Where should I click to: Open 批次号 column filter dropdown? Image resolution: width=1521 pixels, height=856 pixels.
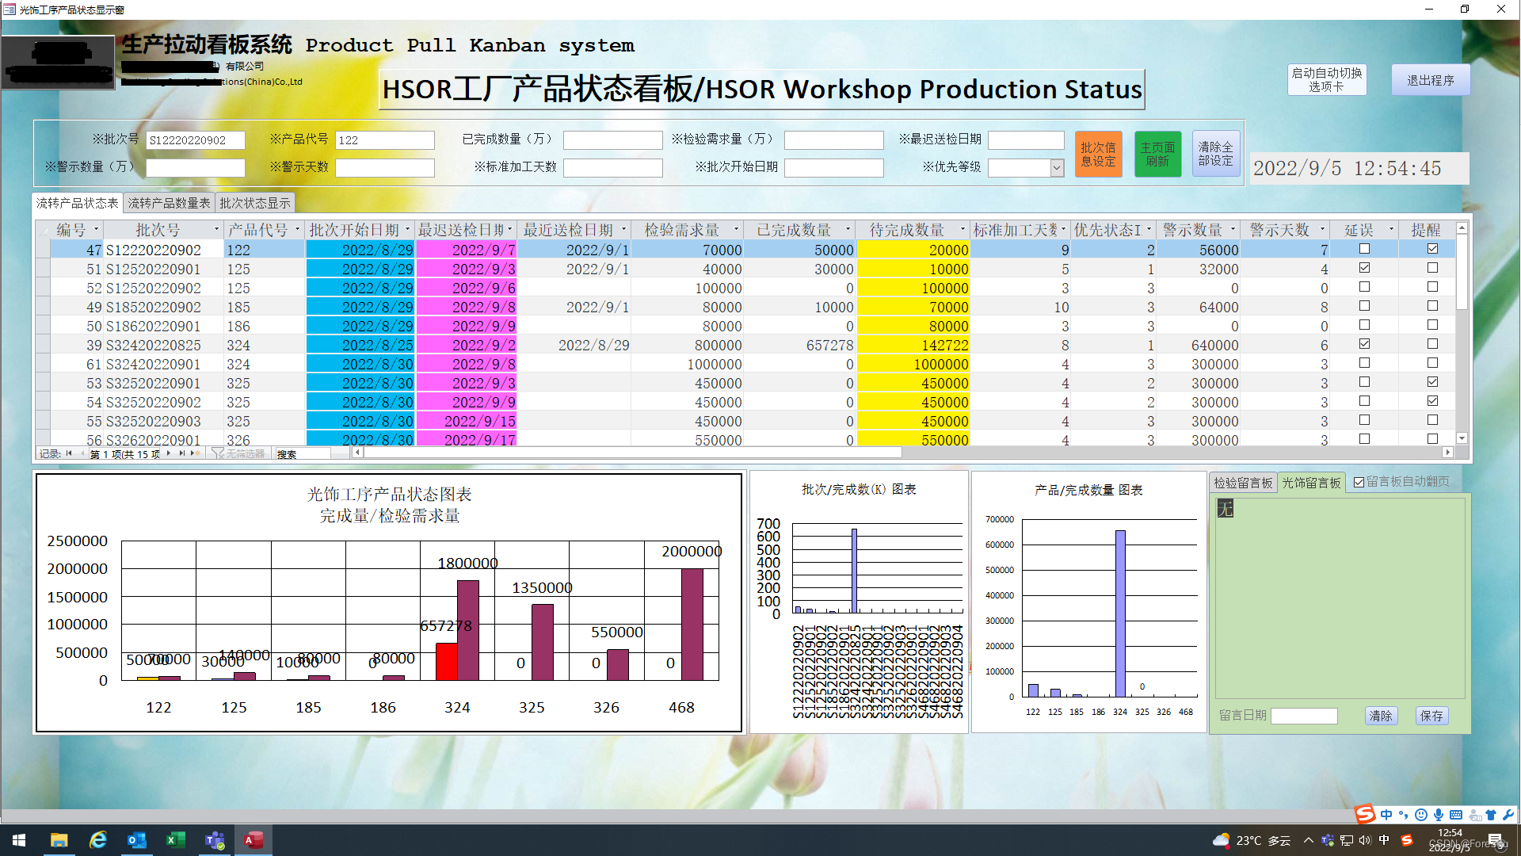click(x=216, y=230)
